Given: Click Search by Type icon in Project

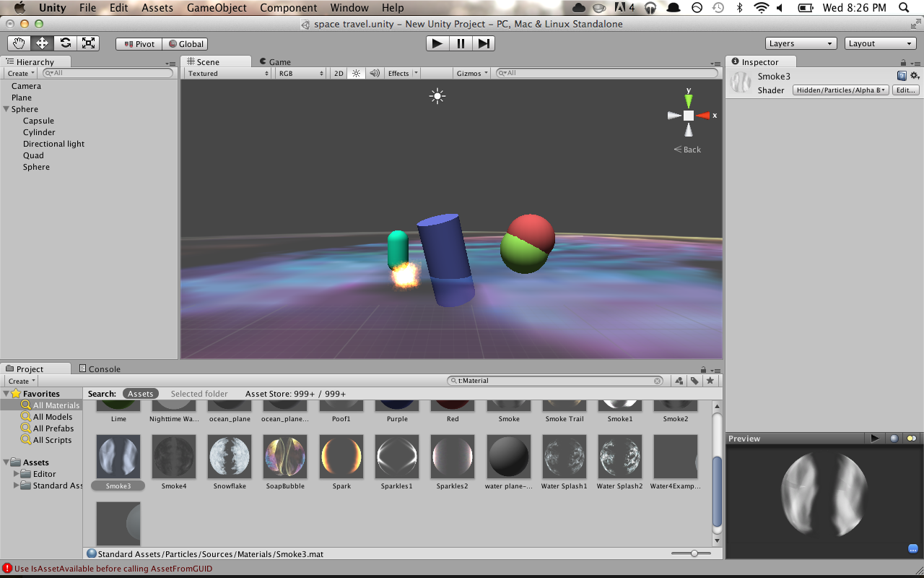Looking at the screenshot, I should (x=679, y=381).
